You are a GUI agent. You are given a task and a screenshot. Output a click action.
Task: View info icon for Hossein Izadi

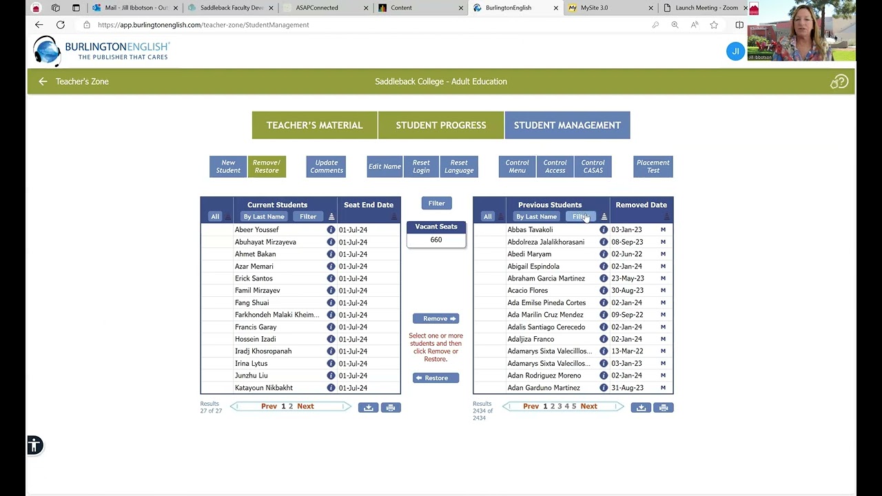[x=331, y=339]
